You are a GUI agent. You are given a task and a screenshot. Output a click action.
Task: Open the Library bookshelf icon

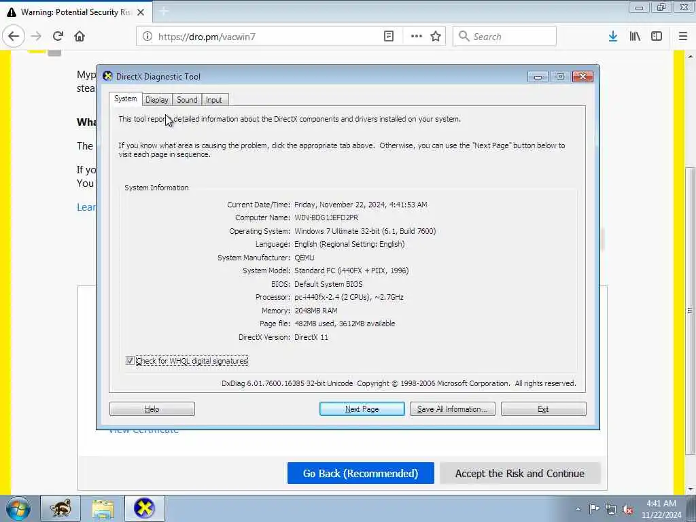pos(635,37)
